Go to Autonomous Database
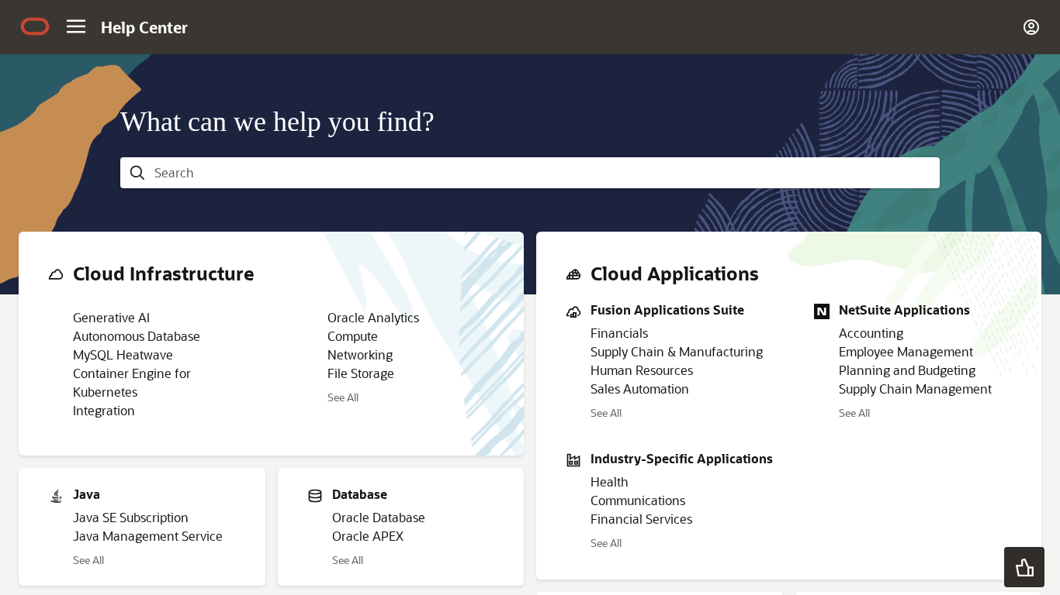 click(x=137, y=336)
